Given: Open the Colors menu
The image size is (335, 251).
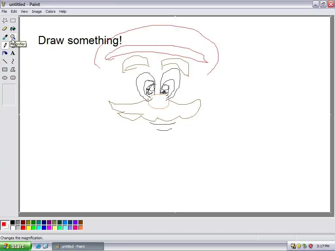Looking at the screenshot, I should [50, 11].
